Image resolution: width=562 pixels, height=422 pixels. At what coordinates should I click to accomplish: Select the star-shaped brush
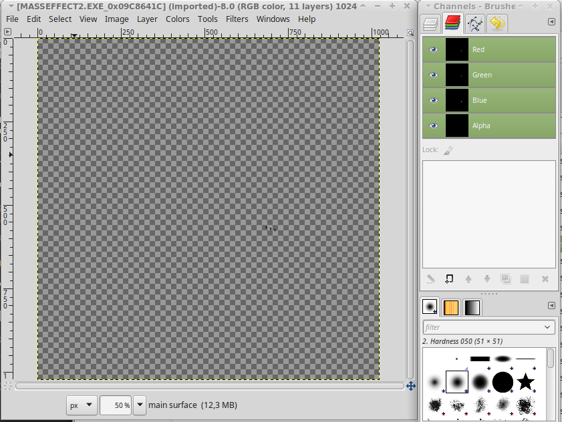525,381
